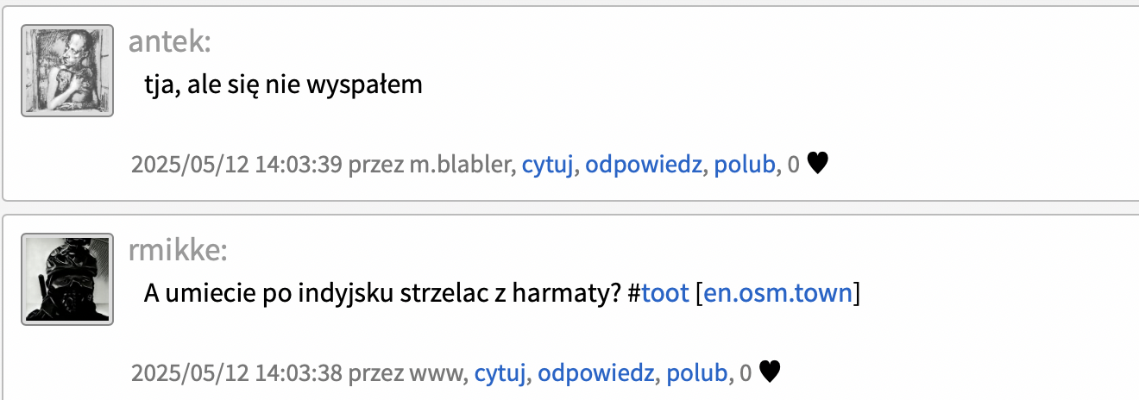Viewport: 1139px width, 400px height.
Task: Click the antek username
Action: (x=169, y=41)
